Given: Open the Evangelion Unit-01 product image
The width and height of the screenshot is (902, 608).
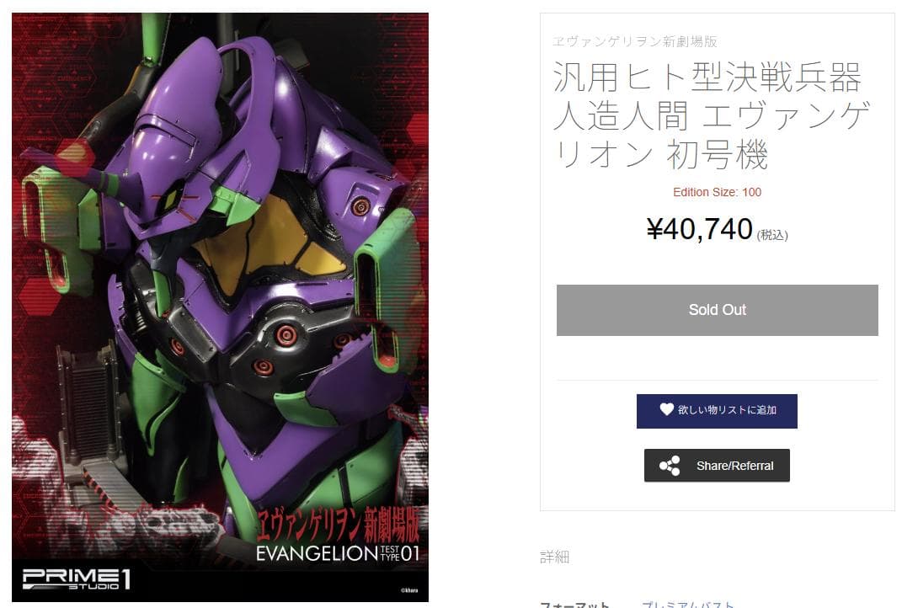Looking at the screenshot, I should click(221, 307).
